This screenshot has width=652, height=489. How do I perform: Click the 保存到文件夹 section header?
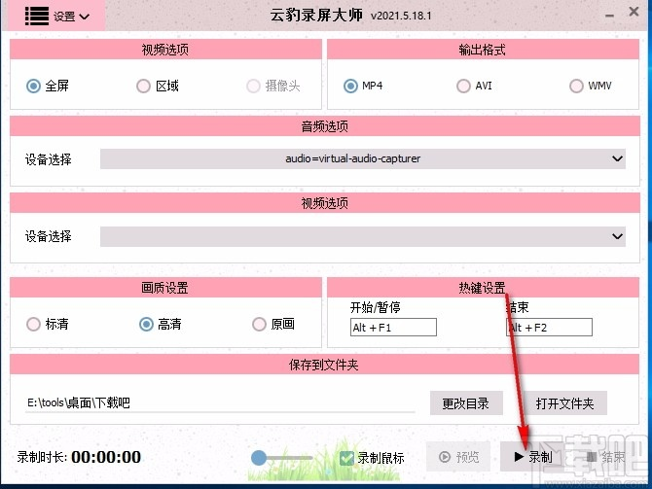point(325,365)
